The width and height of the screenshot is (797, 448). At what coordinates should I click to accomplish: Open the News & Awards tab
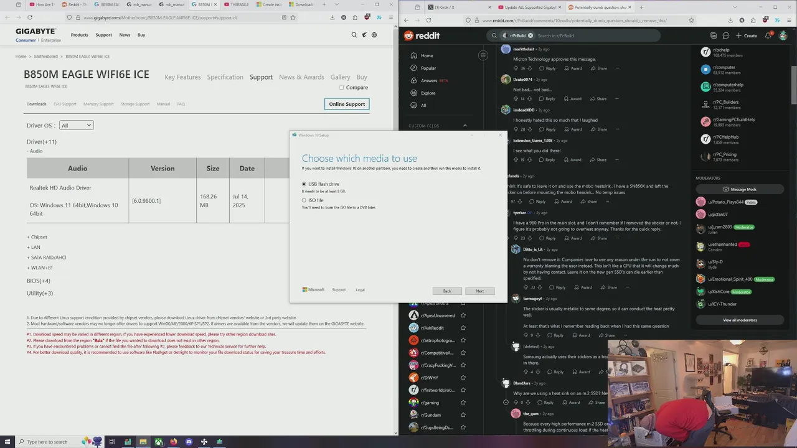301,77
